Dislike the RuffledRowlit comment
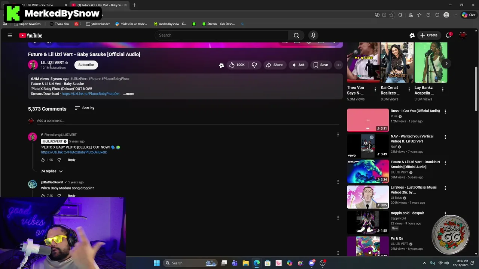This screenshot has width=479, height=269. 59,196
